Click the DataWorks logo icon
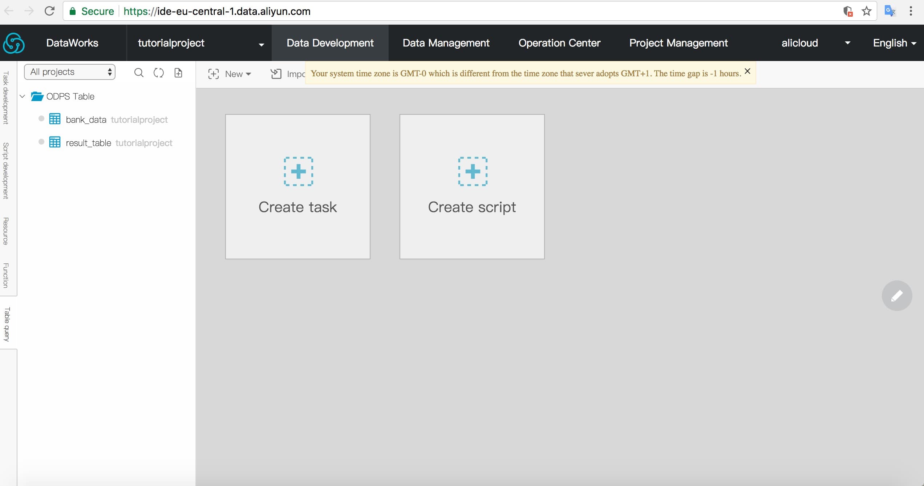 coord(14,43)
